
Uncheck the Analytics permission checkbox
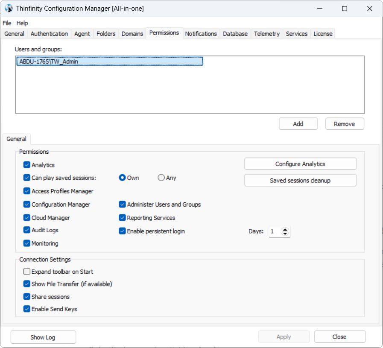pyautogui.click(x=27, y=165)
